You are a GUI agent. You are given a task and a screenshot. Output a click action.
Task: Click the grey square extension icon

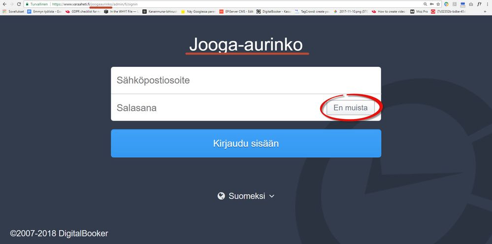pyautogui.click(x=455, y=4)
